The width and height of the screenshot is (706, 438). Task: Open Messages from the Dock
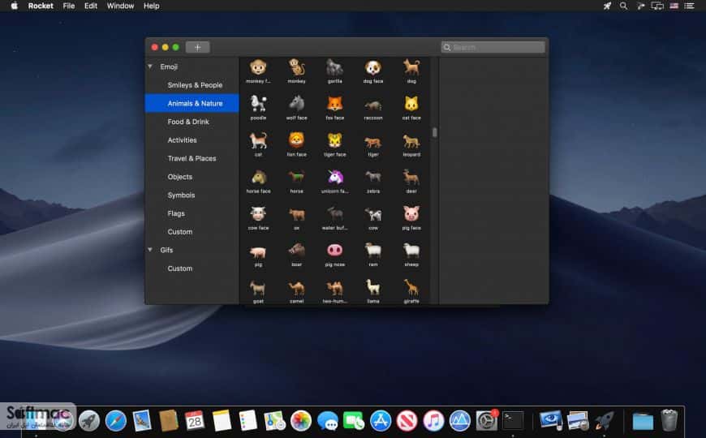point(327,421)
